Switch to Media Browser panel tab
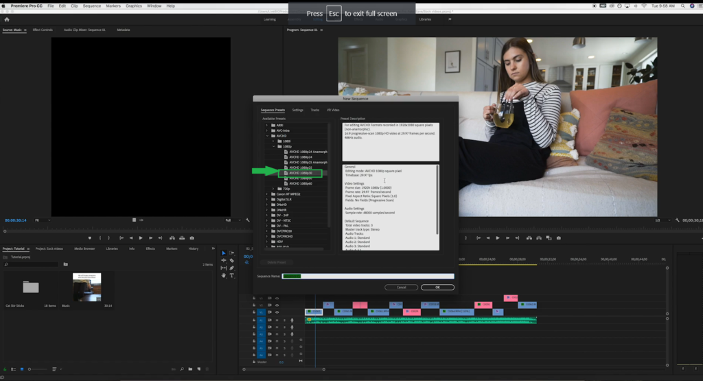The image size is (703, 381). coord(84,249)
